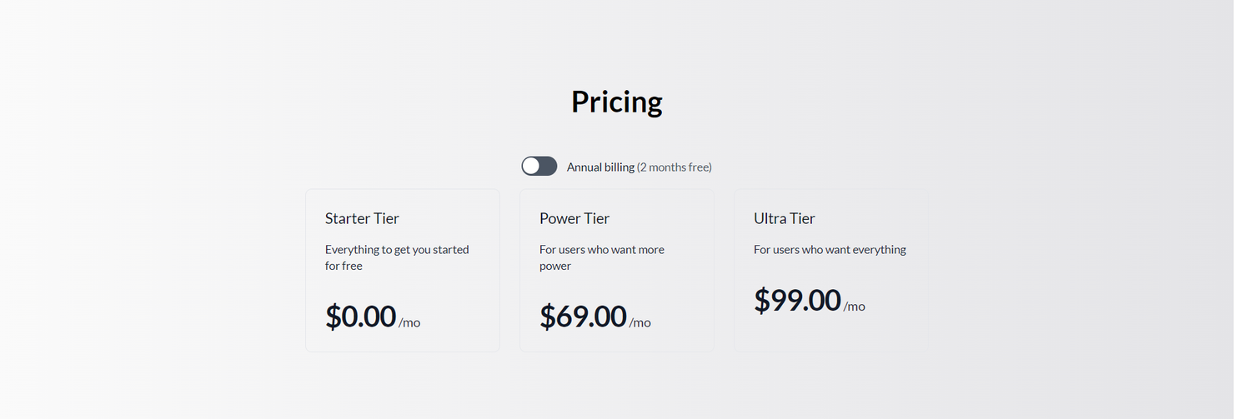Click the /mo label beside $99.00
The image size is (1234, 419).
coord(854,307)
